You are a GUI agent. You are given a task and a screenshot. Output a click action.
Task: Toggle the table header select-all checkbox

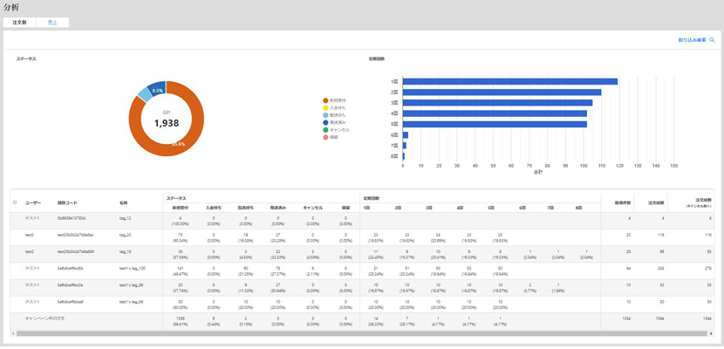click(15, 202)
